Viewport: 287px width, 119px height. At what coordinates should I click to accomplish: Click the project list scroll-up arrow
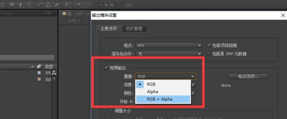pyautogui.click(x=54, y=78)
